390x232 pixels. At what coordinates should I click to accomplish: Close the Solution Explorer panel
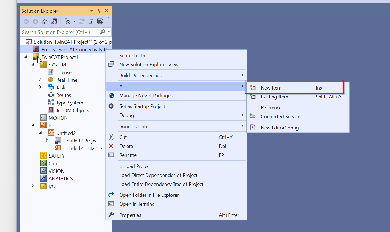(x=107, y=11)
